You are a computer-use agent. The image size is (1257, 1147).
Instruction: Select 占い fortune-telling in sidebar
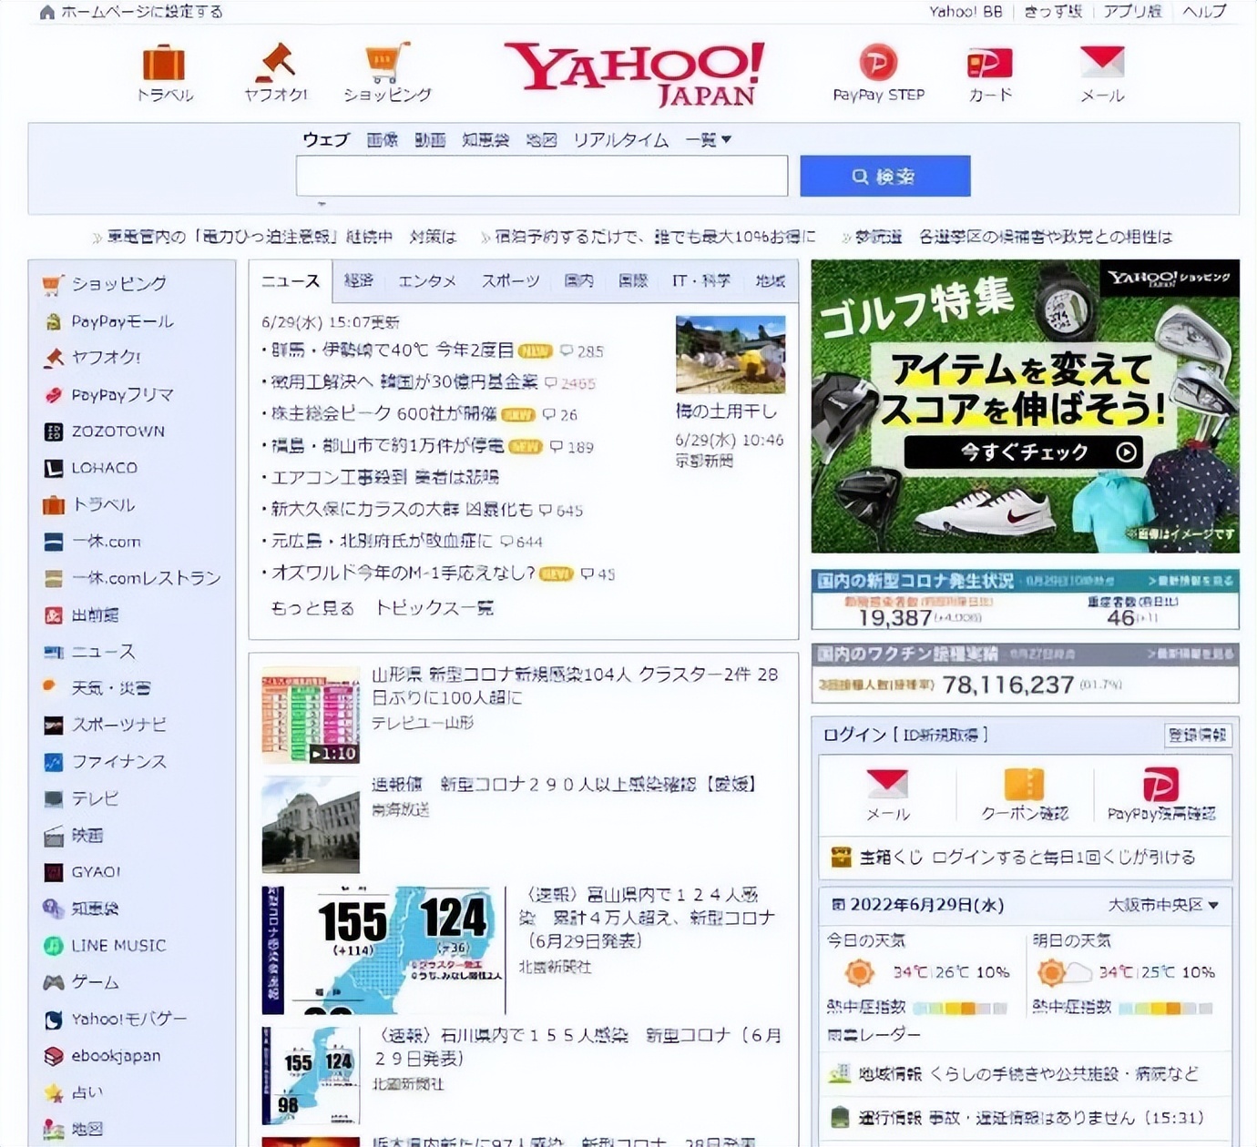[89, 1091]
